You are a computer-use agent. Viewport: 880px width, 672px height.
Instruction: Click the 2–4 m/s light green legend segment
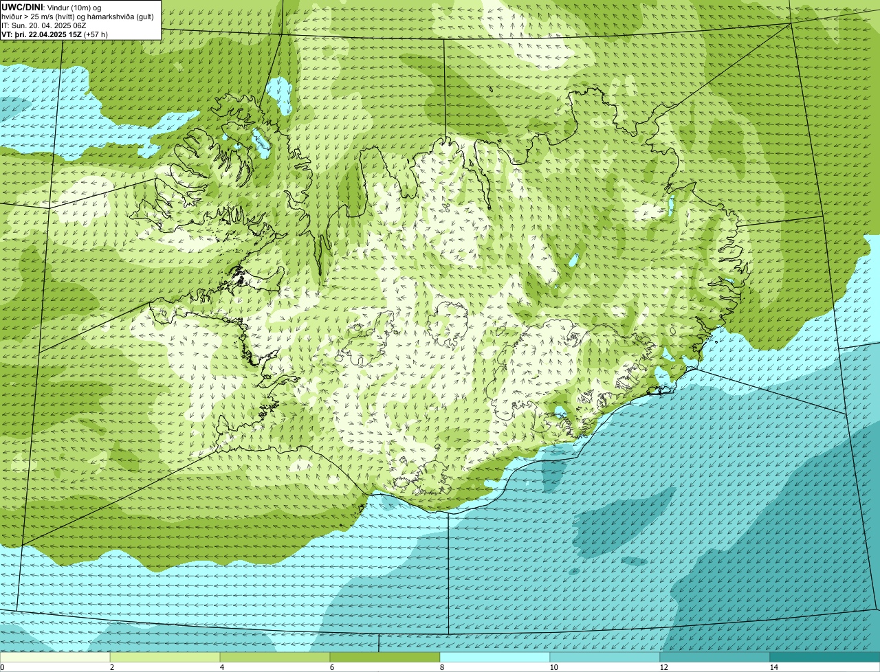165,658
